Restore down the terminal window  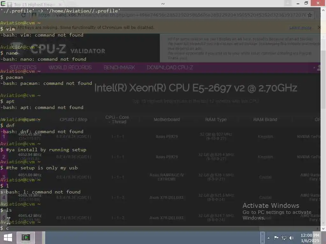point(306,3)
